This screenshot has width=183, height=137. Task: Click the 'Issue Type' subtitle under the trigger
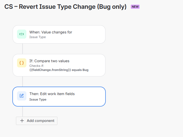tap(38, 37)
